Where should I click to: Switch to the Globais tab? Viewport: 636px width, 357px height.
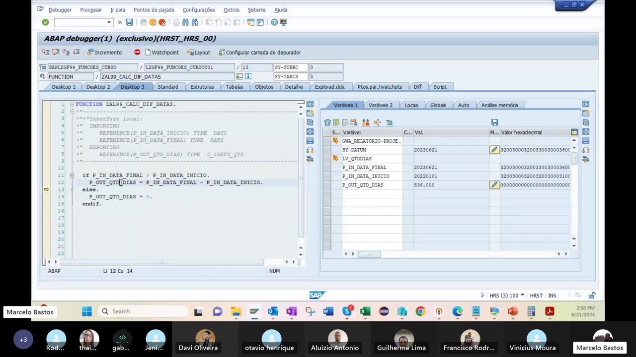tap(438, 105)
